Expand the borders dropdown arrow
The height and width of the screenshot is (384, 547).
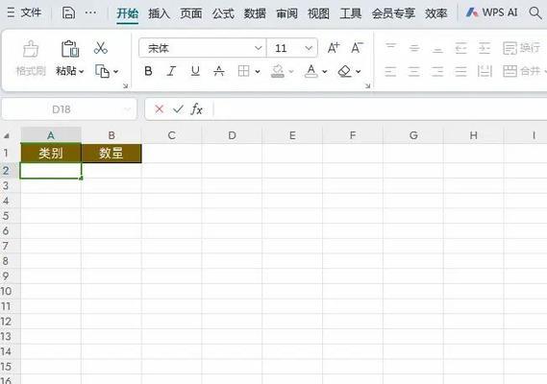pyautogui.click(x=258, y=72)
